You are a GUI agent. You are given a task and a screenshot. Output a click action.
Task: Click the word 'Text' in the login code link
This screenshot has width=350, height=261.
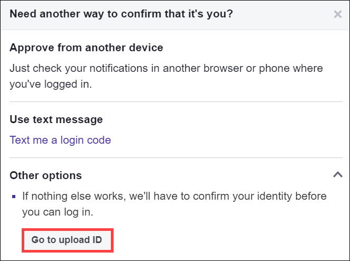tap(20, 140)
